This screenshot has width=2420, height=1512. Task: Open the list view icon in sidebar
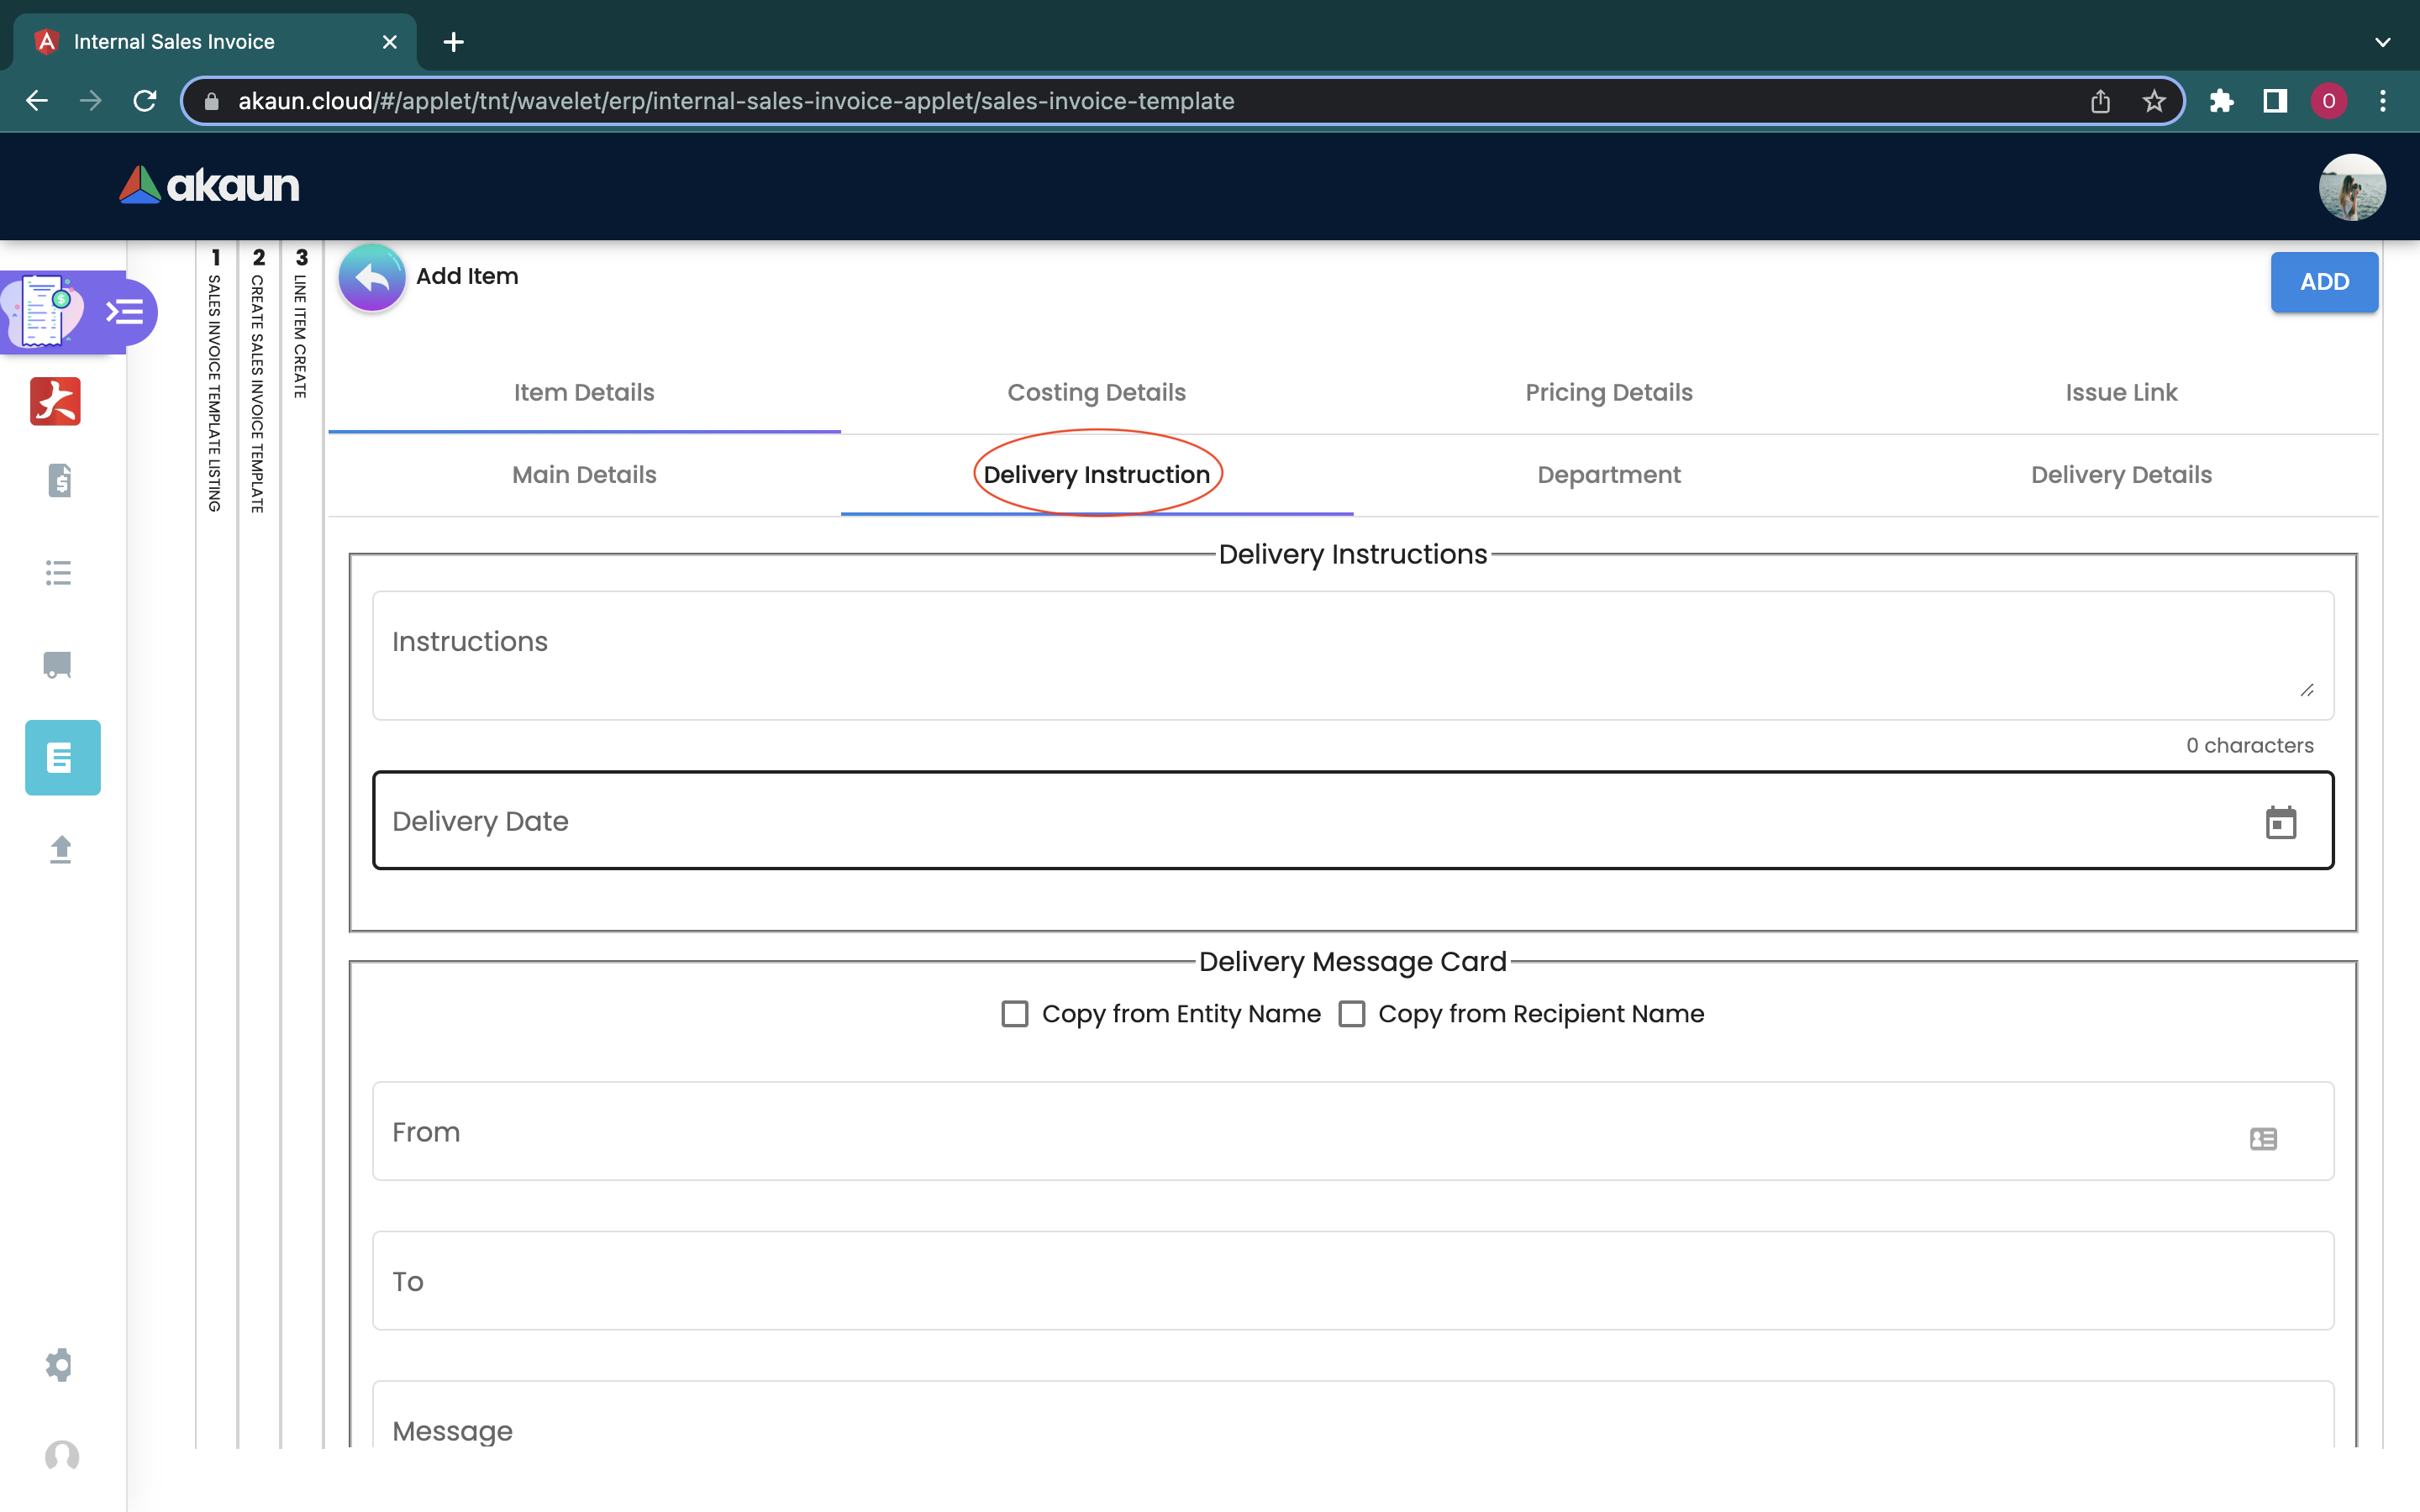[59, 573]
